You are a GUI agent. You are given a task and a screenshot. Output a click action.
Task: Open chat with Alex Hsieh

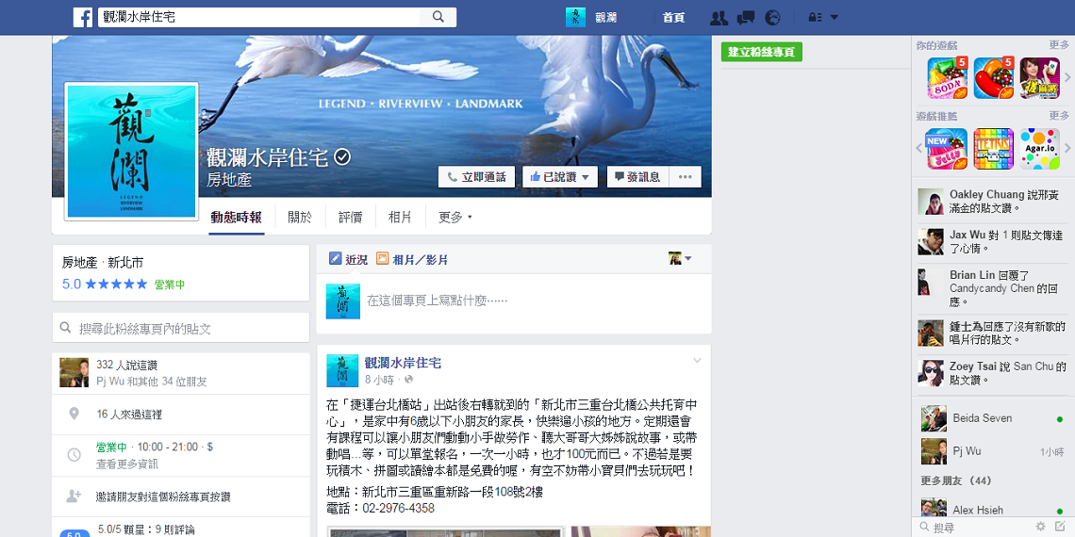[x=993, y=511]
